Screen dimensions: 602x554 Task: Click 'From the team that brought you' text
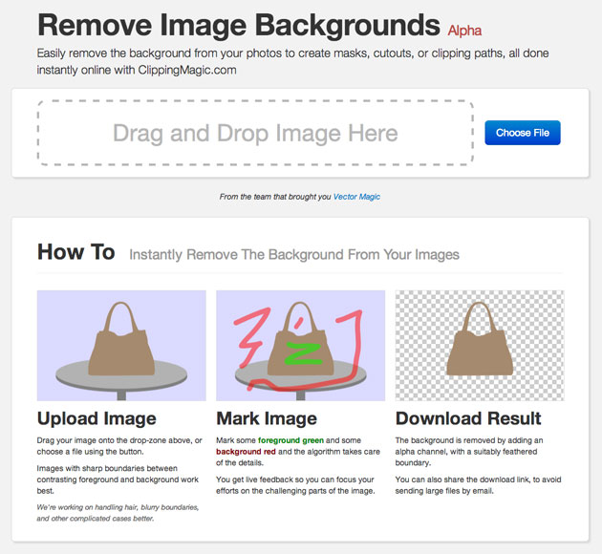[x=275, y=197]
